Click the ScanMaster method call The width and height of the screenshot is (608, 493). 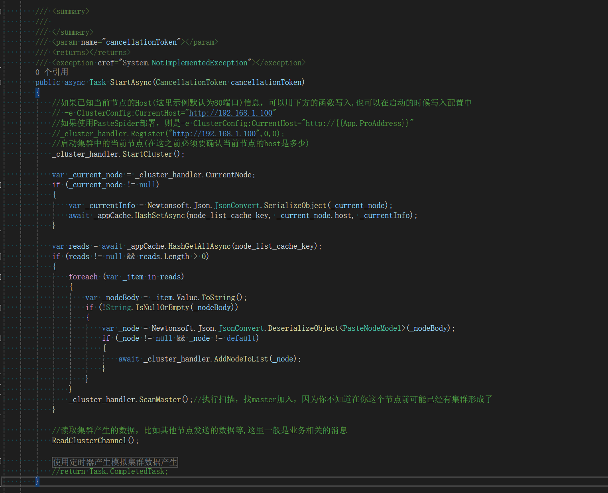[160, 399]
